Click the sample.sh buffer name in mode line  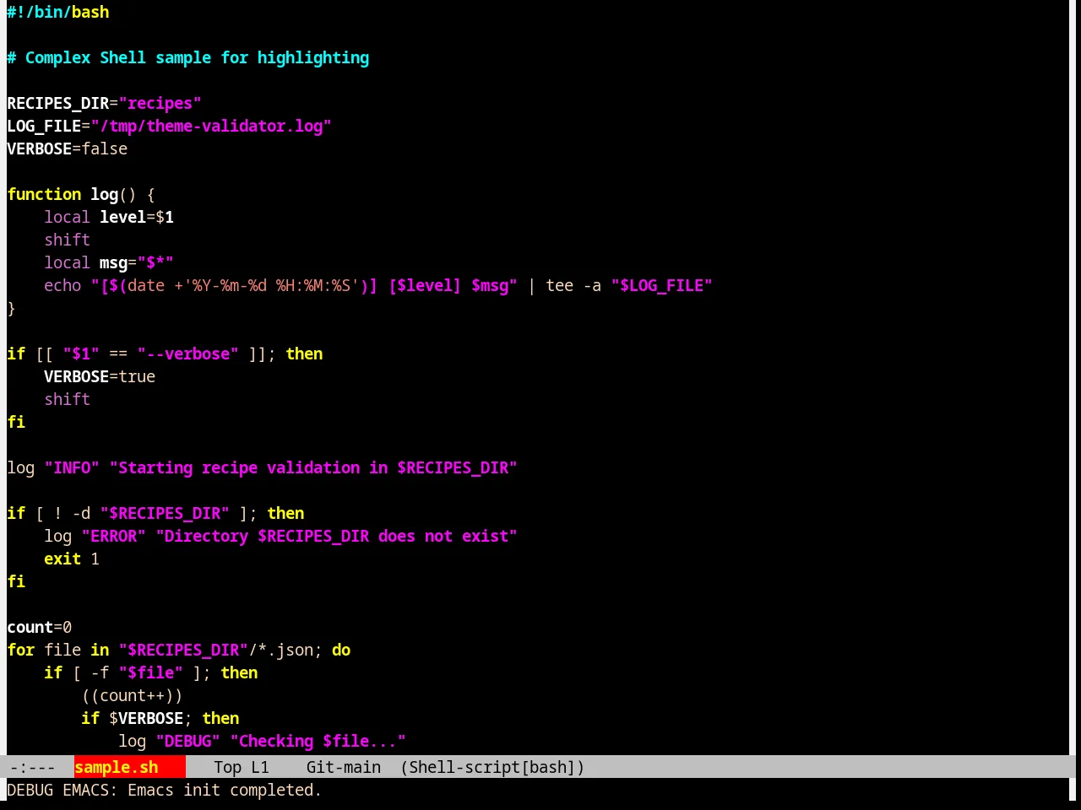117,767
